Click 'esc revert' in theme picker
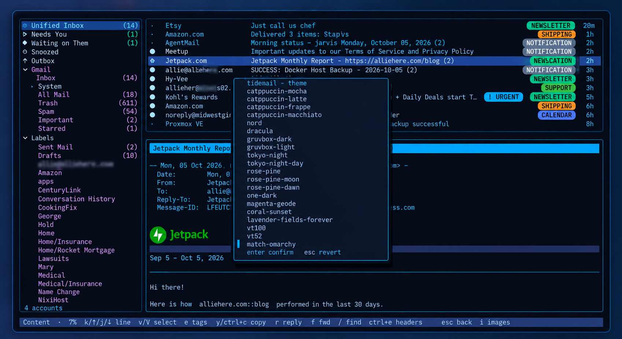The image size is (622, 339). point(322,252)
